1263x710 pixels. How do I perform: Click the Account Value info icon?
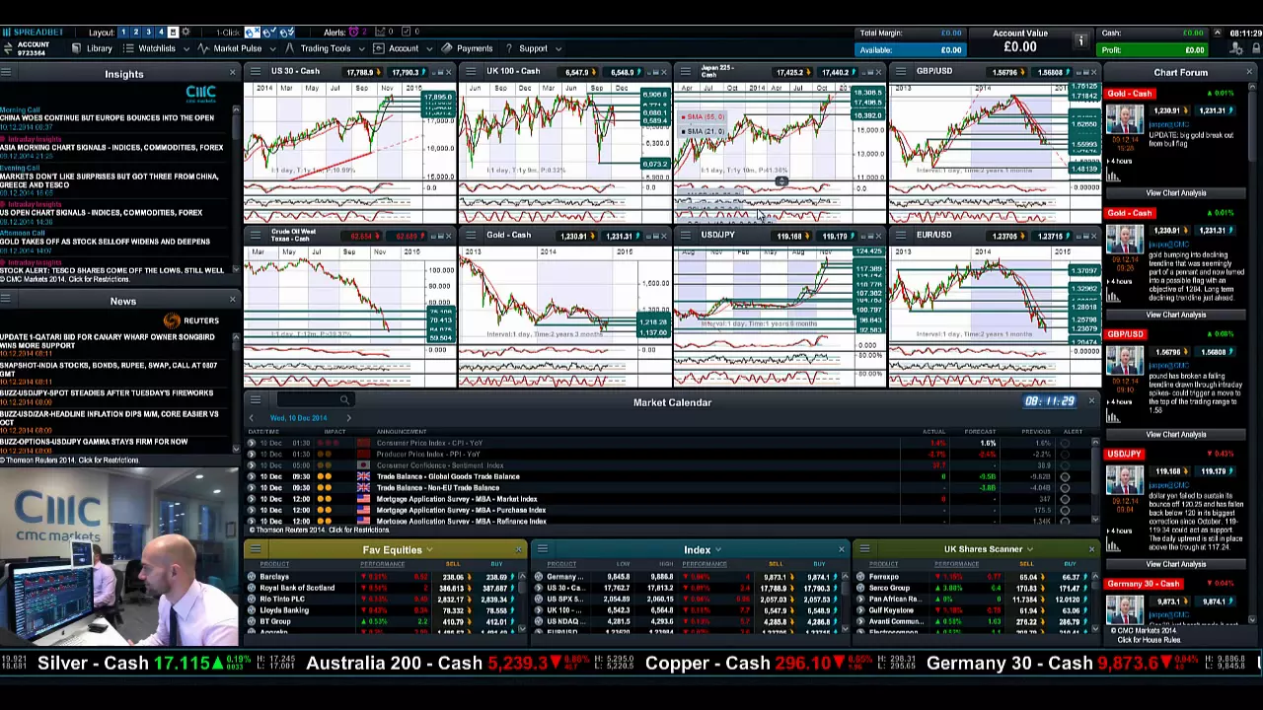click(x=1080, y=40)
